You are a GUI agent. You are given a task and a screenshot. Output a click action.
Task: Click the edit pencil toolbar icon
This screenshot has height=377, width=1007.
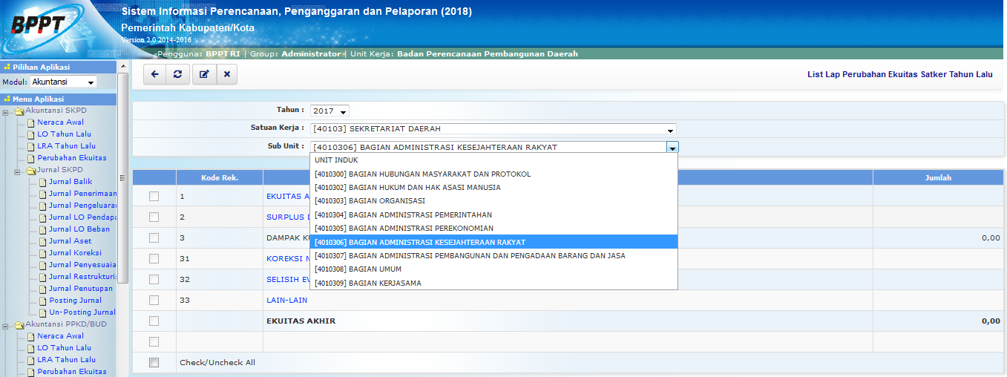click(203, 74)
